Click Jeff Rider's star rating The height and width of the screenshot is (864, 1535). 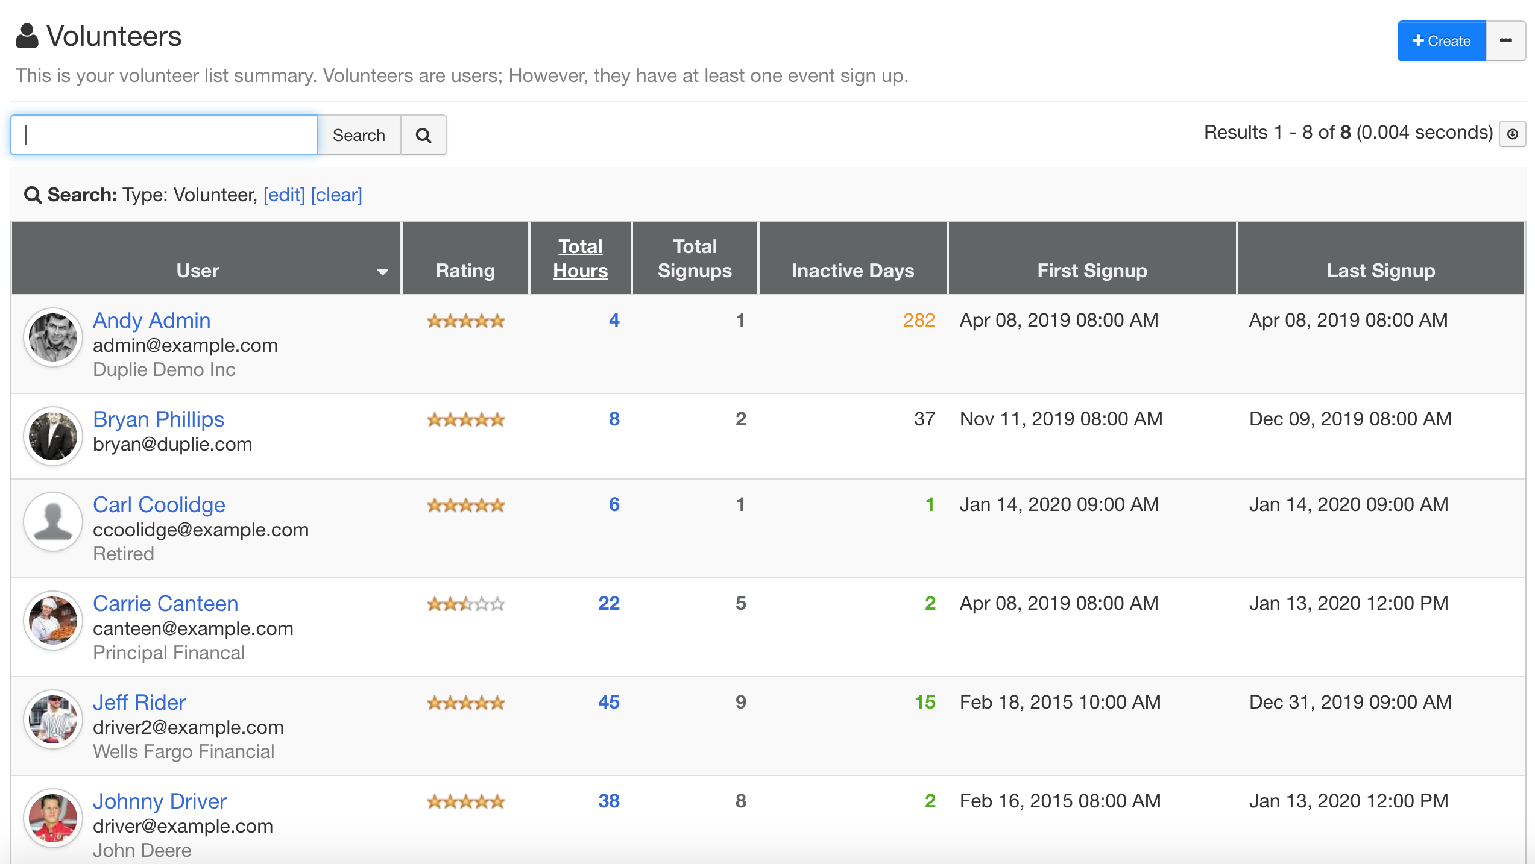[465, 703]
